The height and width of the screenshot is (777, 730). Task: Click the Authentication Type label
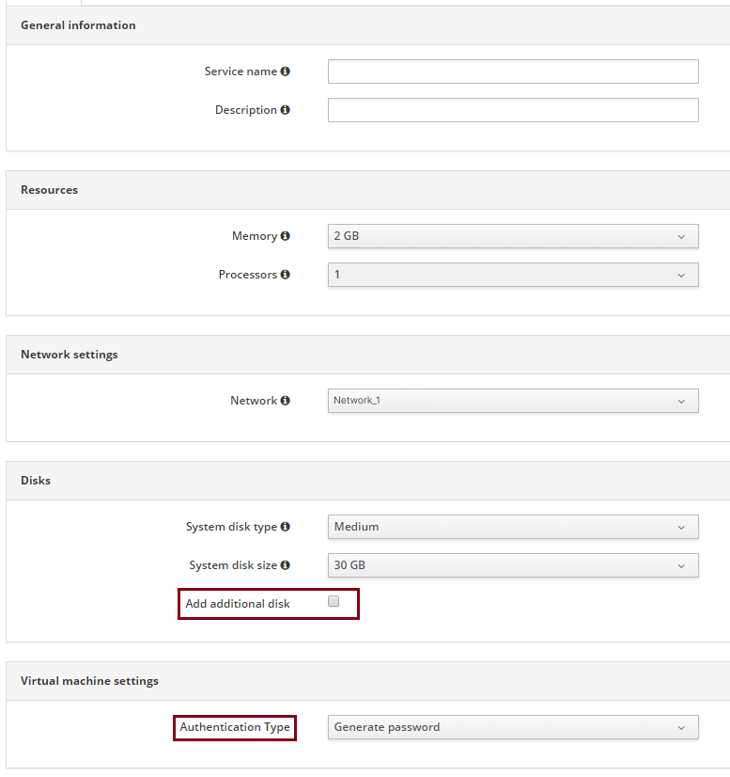click(235, 727)
